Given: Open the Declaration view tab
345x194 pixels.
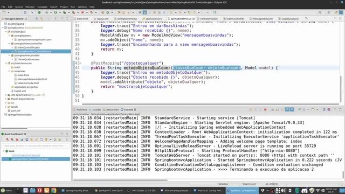Looking at the screenshot, I should point(111,109).
